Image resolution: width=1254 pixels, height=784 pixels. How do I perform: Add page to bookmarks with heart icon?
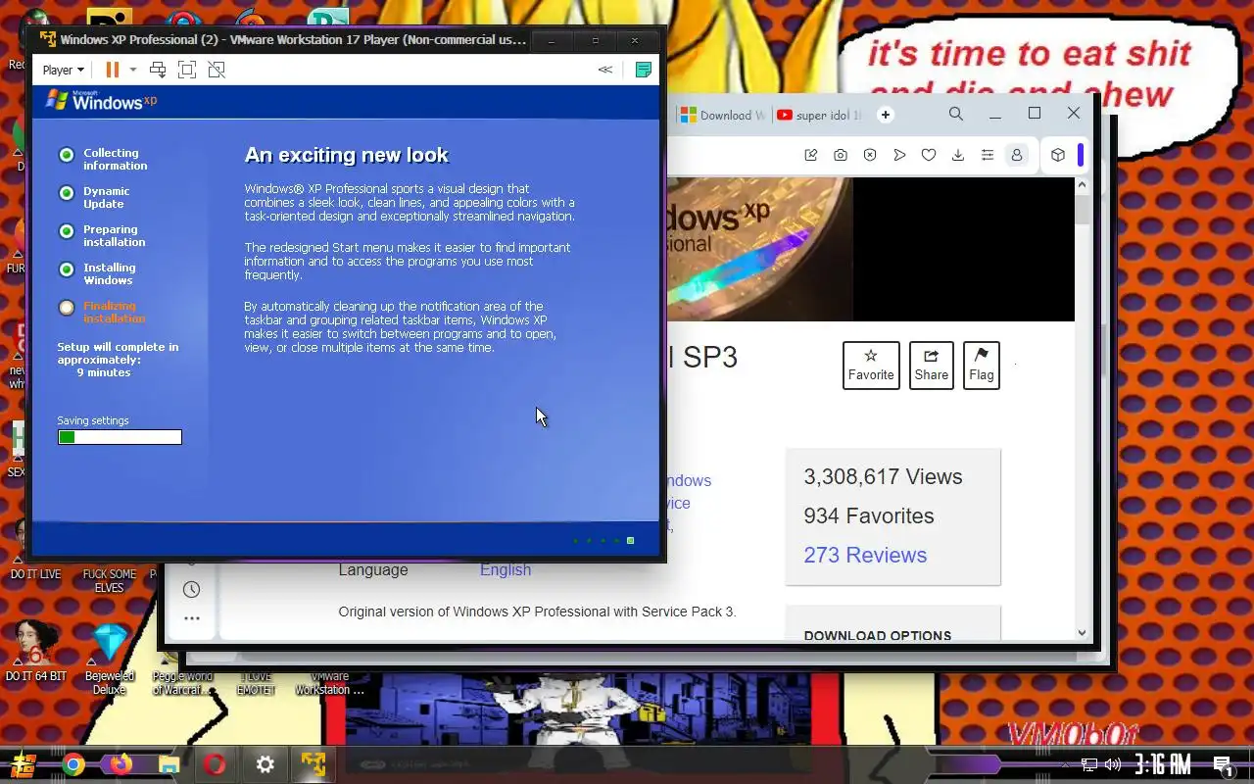[929, 155]
